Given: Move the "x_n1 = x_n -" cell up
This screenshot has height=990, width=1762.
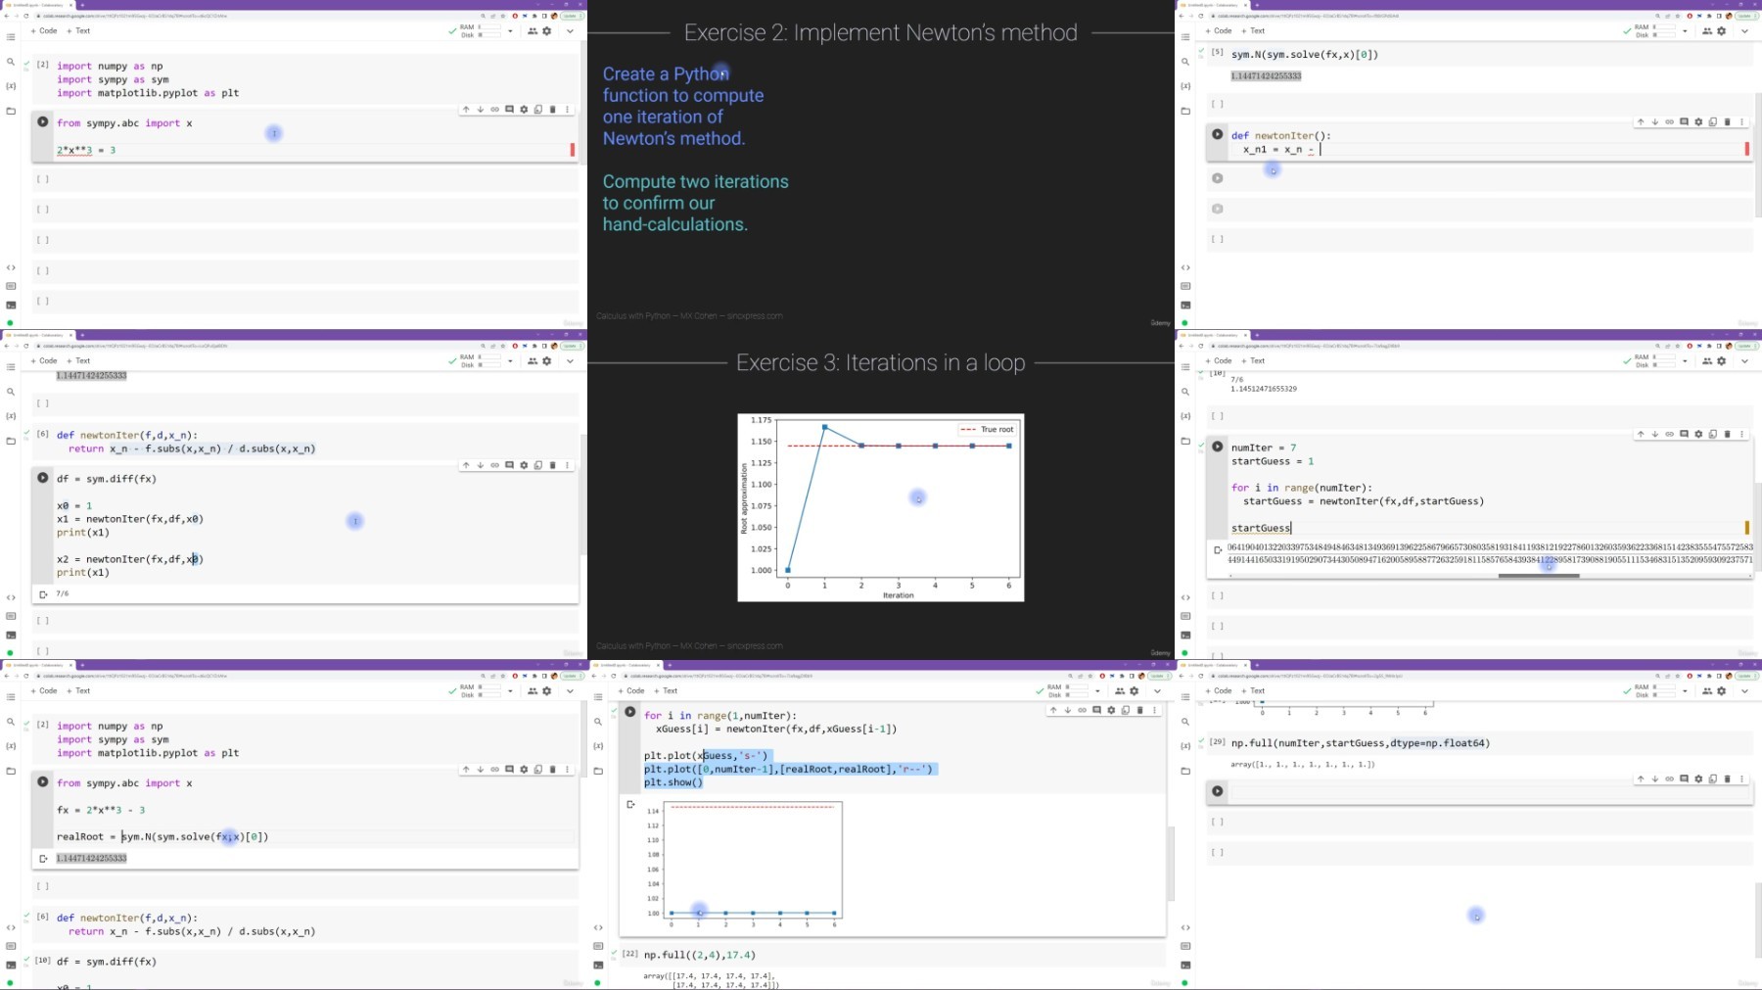Looking at the screenshot, I should (1641, 122).
